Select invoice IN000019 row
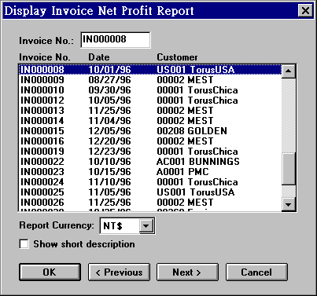Image resolution: width=317 pixels, height=296 pixels. tap(150, 152)
